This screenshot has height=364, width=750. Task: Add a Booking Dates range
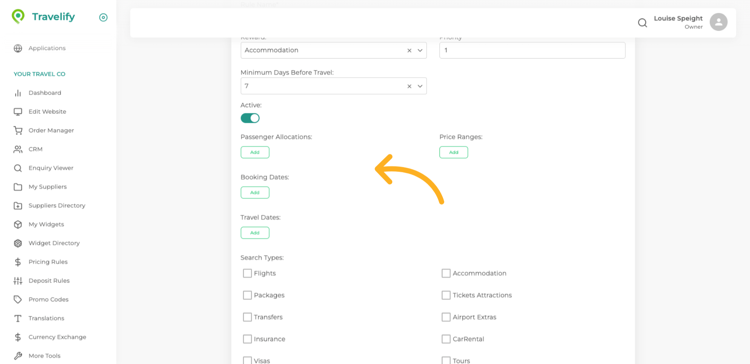[255, 192]
